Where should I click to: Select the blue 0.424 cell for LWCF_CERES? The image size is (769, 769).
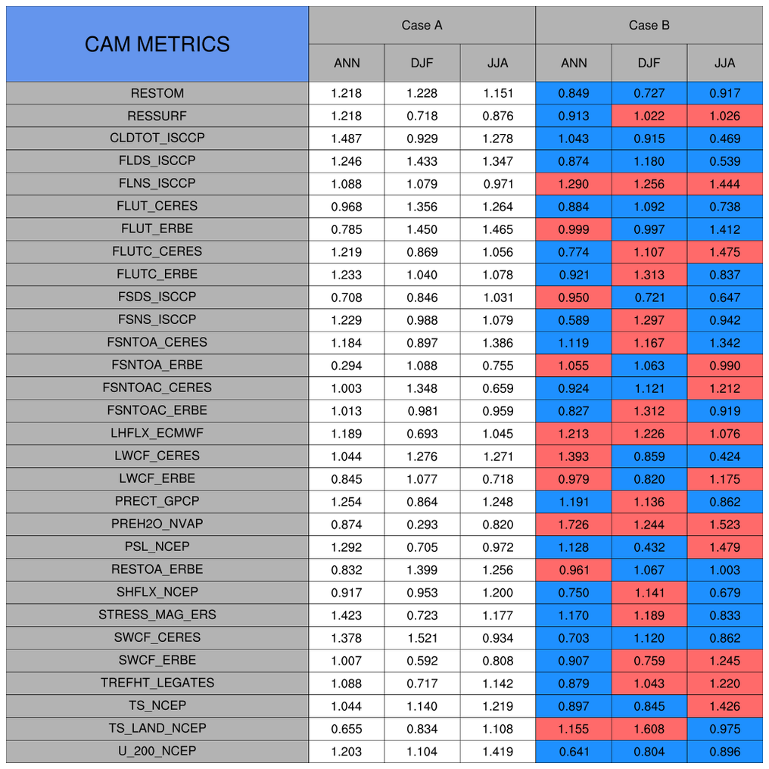[724, 456]
